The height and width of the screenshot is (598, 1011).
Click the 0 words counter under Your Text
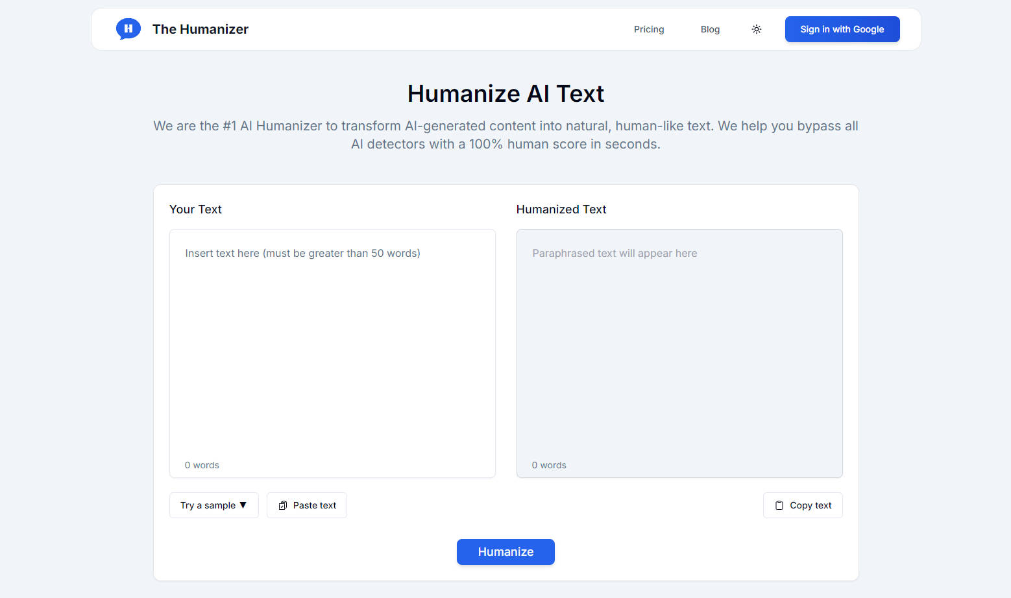202,465
